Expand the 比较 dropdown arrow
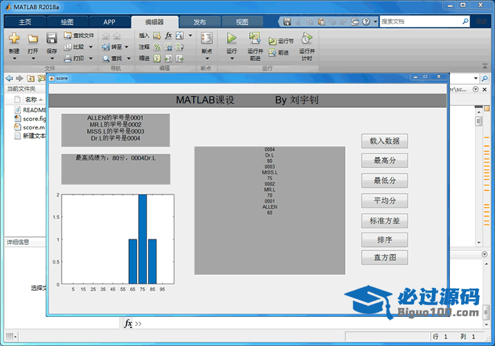 (x=91, y=47)
